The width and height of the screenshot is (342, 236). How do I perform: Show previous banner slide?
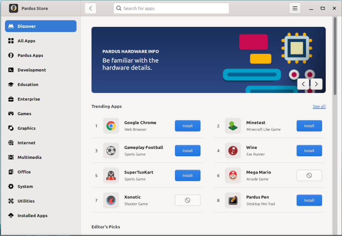tap(303, 84)
